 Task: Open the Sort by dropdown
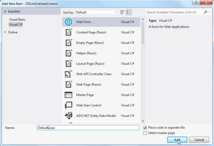tap(96, 12)
